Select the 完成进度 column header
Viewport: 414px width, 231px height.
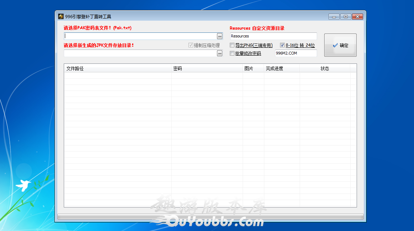[281, 68]
